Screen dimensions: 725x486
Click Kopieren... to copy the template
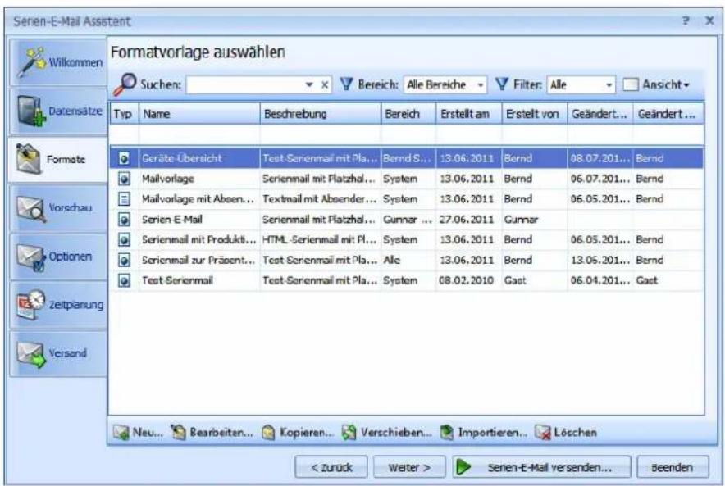click(298, 433)
